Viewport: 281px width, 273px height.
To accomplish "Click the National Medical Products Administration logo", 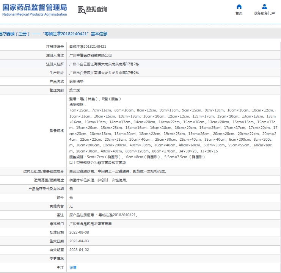I will click(x=35, y=10).
